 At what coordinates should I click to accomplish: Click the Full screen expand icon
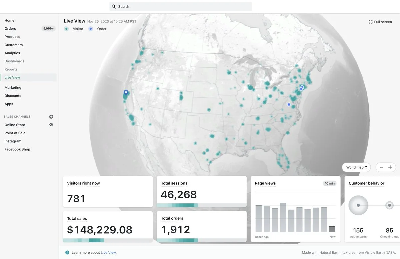(x=370, y=22)
